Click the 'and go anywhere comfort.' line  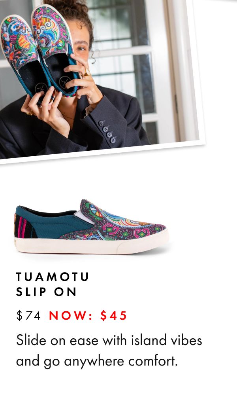(96, 361)
